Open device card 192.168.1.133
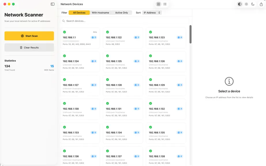Viewport: 266px width, 166px height. point(80,133)
